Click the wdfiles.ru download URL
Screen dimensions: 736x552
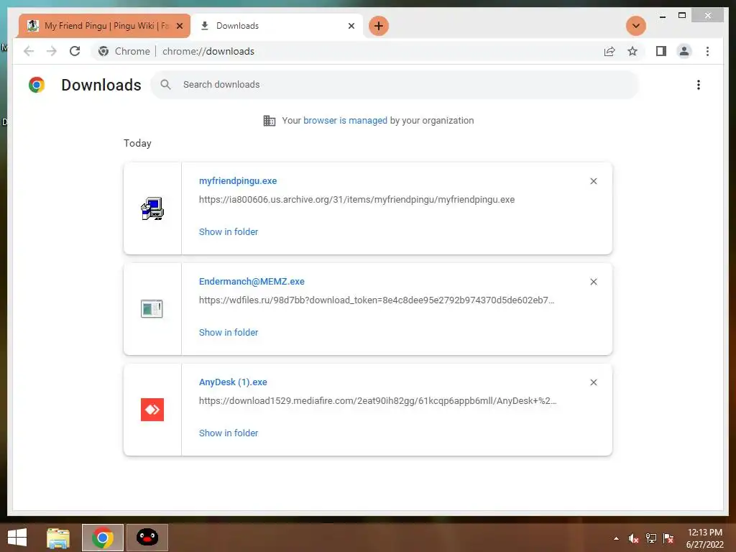377,300
